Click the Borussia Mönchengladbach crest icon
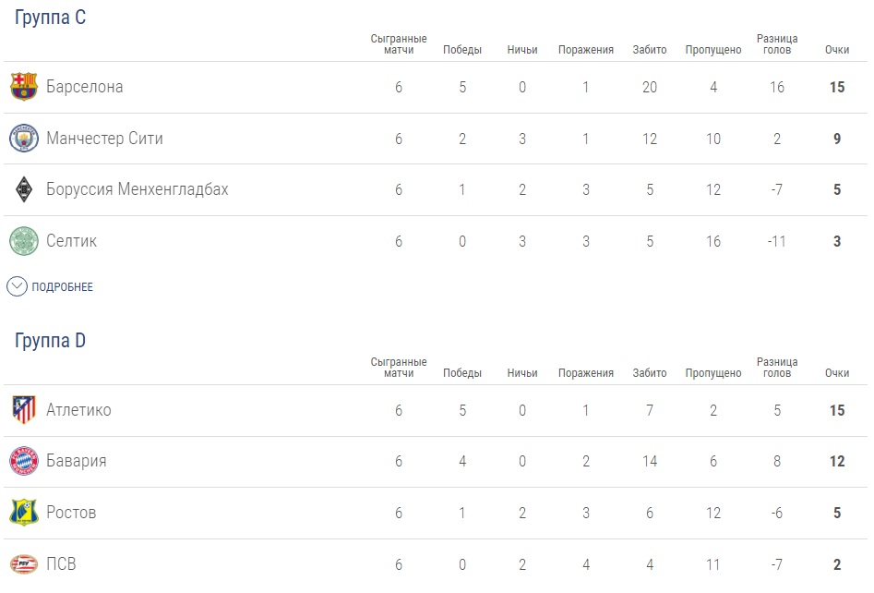Screen dimensions: 874x593 pyautogui.click(x=24, y=190)
